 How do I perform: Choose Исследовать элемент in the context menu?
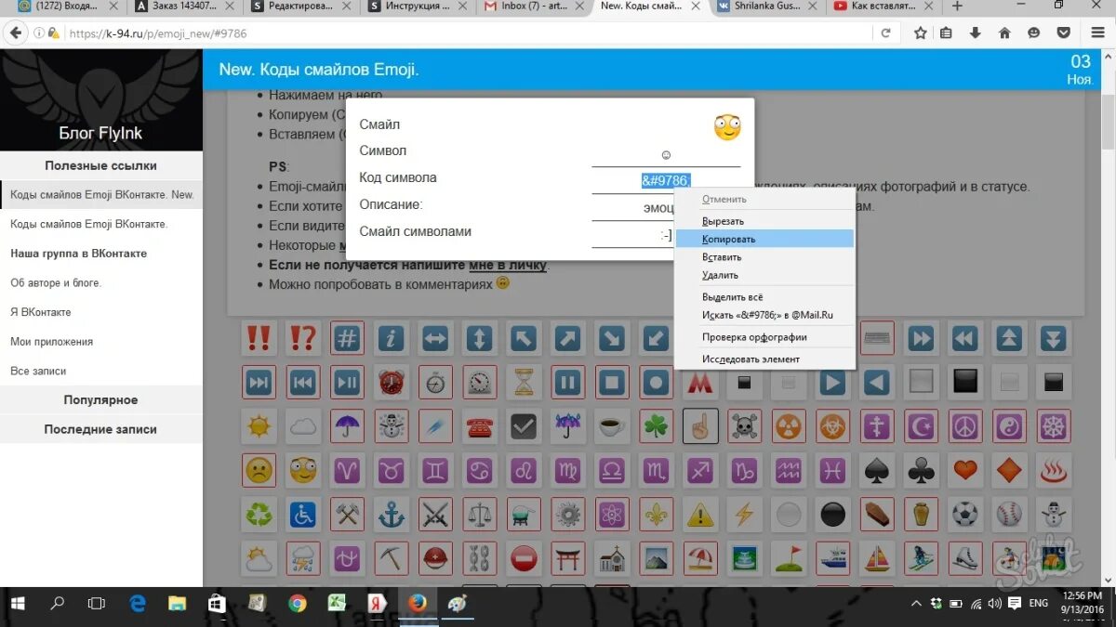(x=764, y=359)
